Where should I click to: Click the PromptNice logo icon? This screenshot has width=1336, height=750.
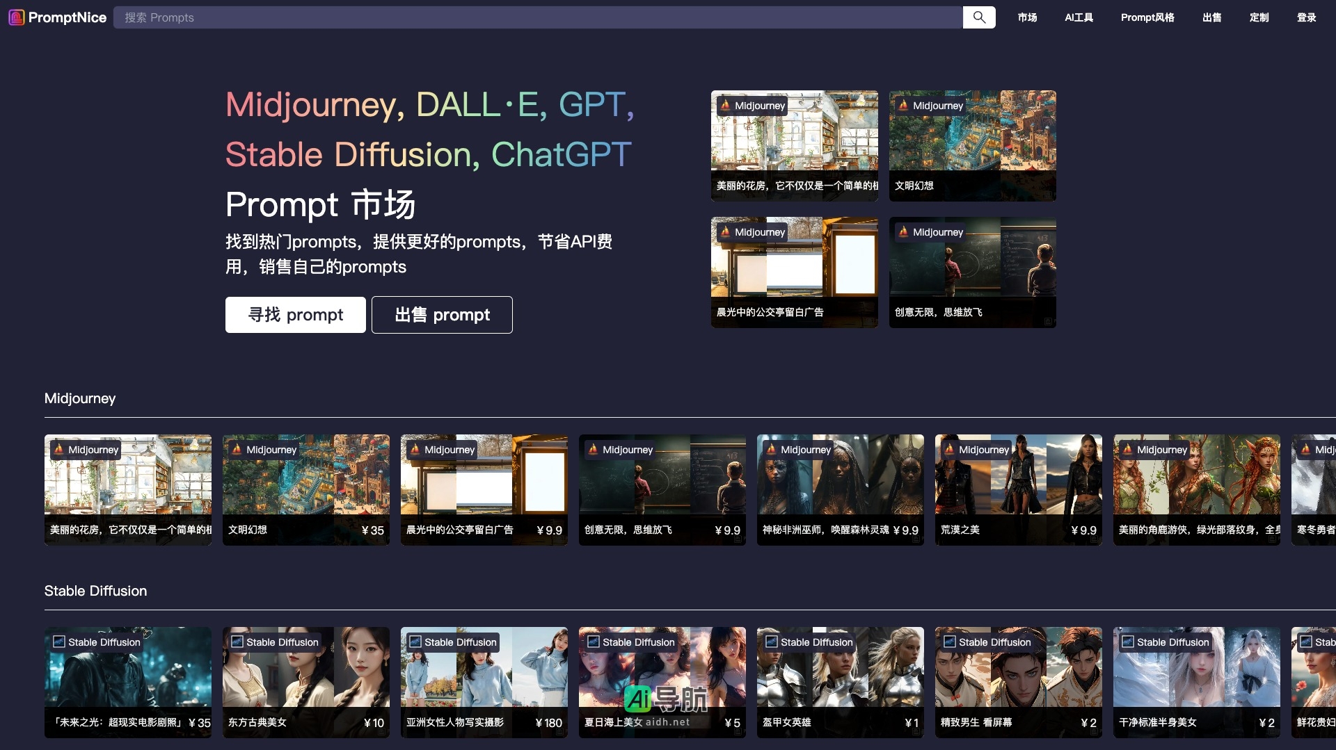(x=17, y=17)
